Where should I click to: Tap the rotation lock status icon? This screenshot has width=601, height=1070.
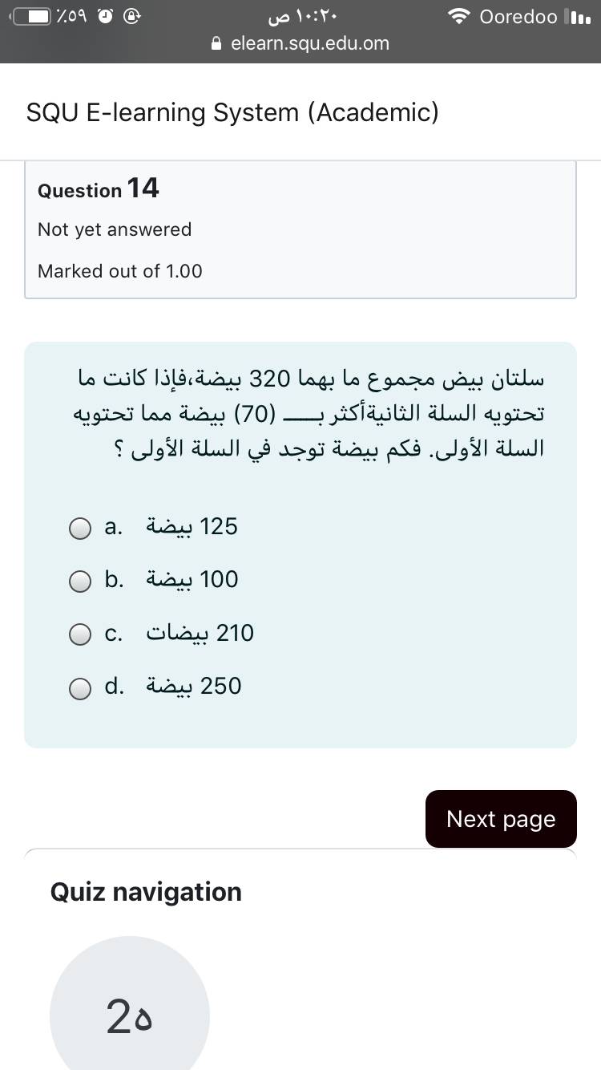click(x=133, y=17)
